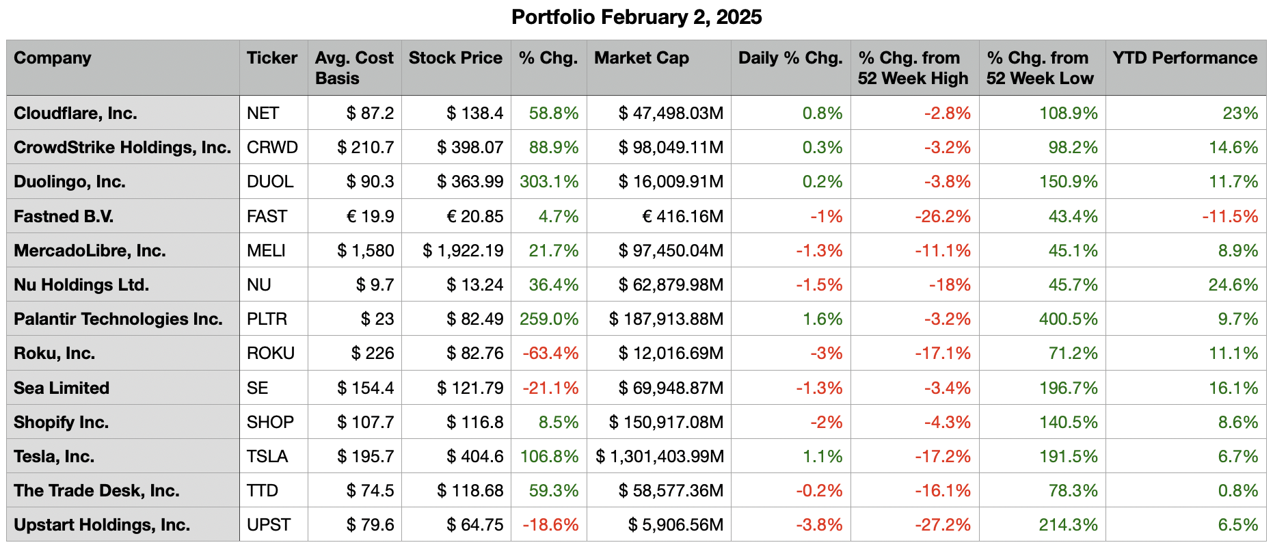Click Roku's -63.4% change cell
This screenshot has height=547, width=1273.
(x=550, y=353)
